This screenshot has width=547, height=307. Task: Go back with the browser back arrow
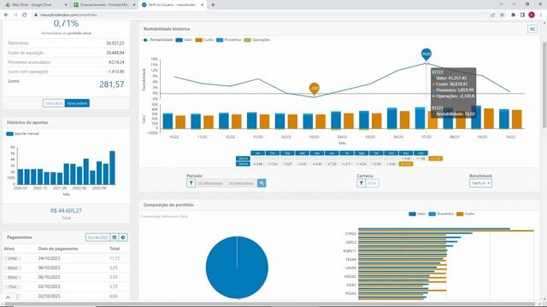6,15
